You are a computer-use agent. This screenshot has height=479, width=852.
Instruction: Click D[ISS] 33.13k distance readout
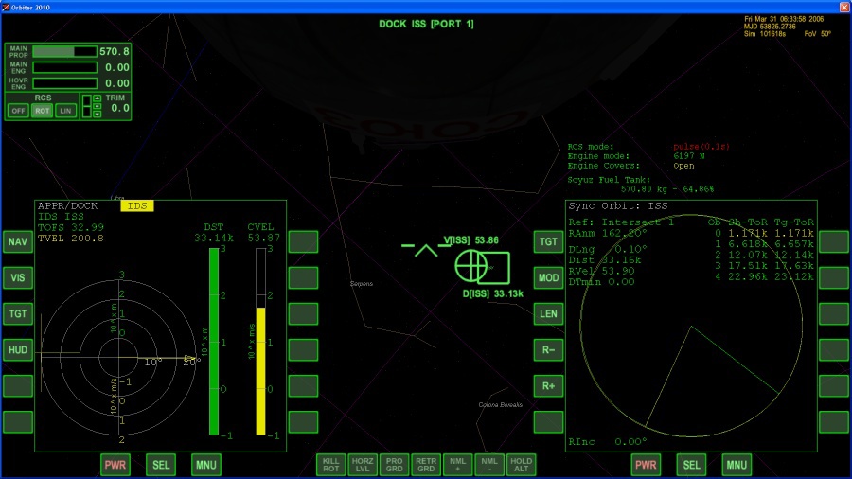tap(493, 293)
